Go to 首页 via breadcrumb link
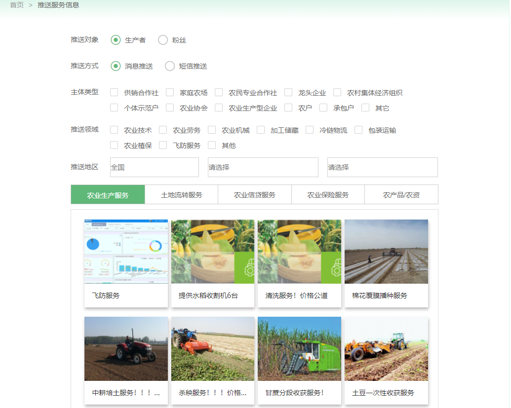Viewport: 511px width, 408px height. (17, 5)
